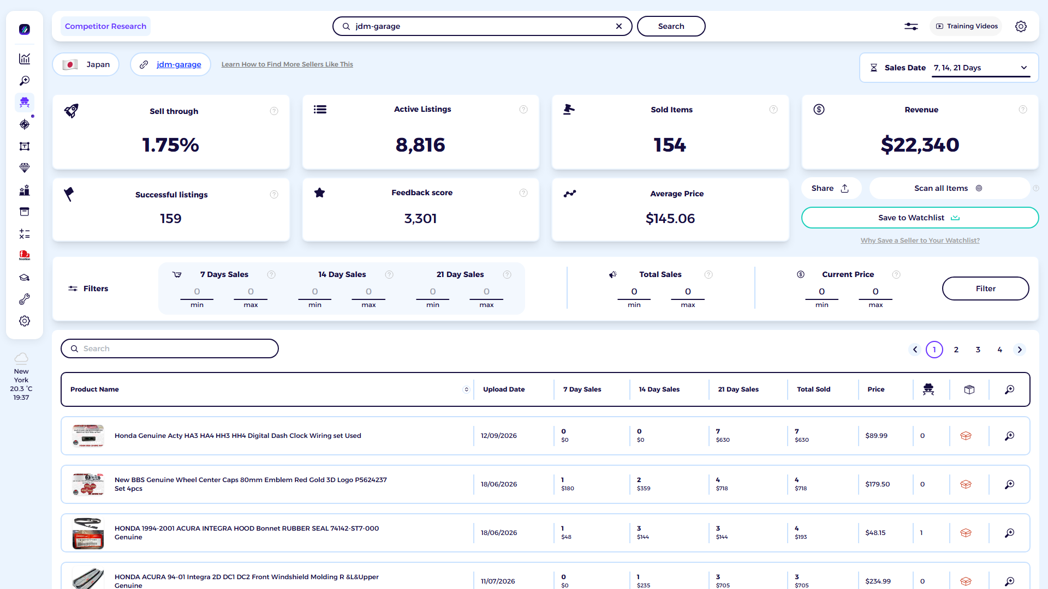
Task: Click the app logo at sidebar top
Action: point(25,29)
